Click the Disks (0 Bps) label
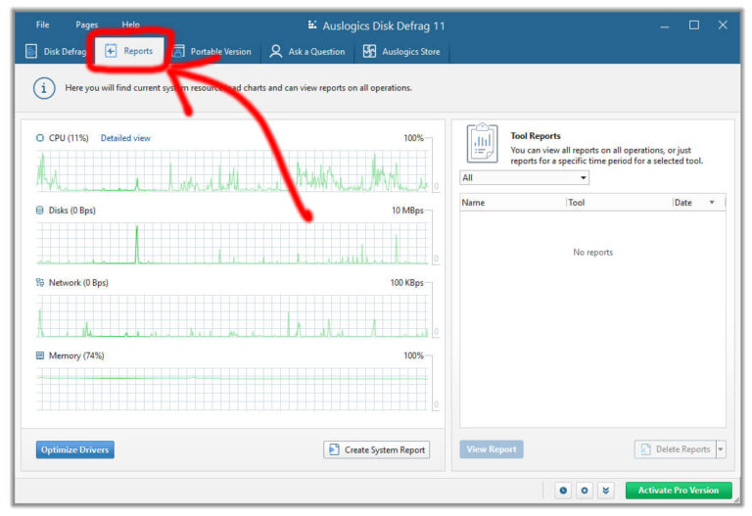The height and width of the screenshot is (516, 752). tap(71, 211)
